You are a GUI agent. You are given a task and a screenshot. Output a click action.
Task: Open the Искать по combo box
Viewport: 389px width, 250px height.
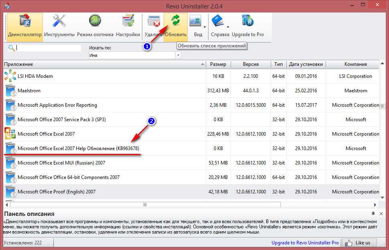click(x=178, y=55)
